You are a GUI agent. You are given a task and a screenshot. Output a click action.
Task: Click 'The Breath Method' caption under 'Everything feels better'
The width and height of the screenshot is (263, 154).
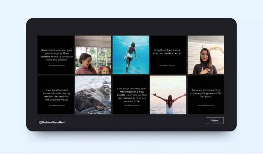click(167, 66)
